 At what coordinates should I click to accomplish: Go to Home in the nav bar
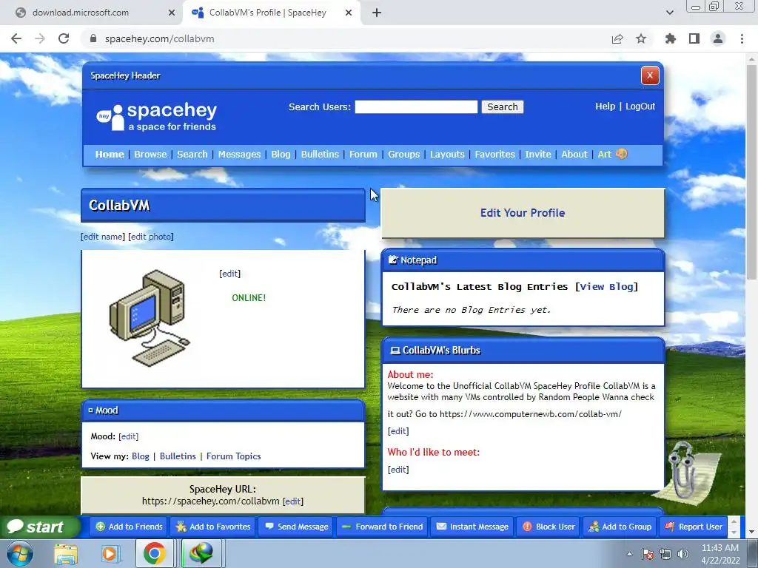[x=110, y=154]
